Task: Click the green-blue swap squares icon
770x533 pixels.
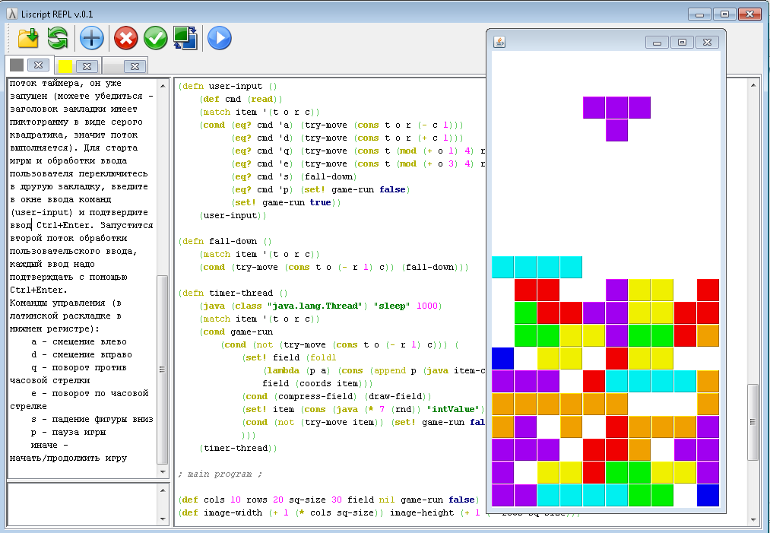Action: (185, 37)
